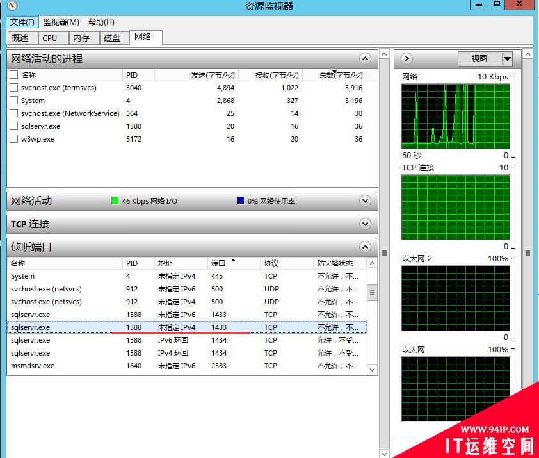Sort listening ports by 防火墙状态 column
This screenshot has width=539, height=458.
click(x=340, y=263)
